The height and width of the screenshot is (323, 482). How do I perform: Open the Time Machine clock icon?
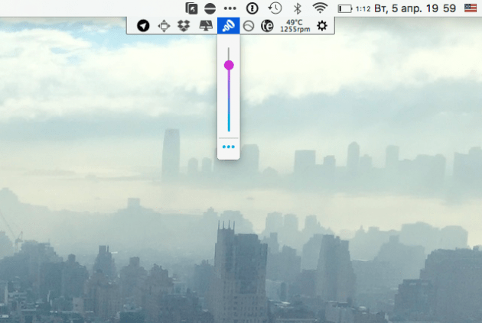275,8
